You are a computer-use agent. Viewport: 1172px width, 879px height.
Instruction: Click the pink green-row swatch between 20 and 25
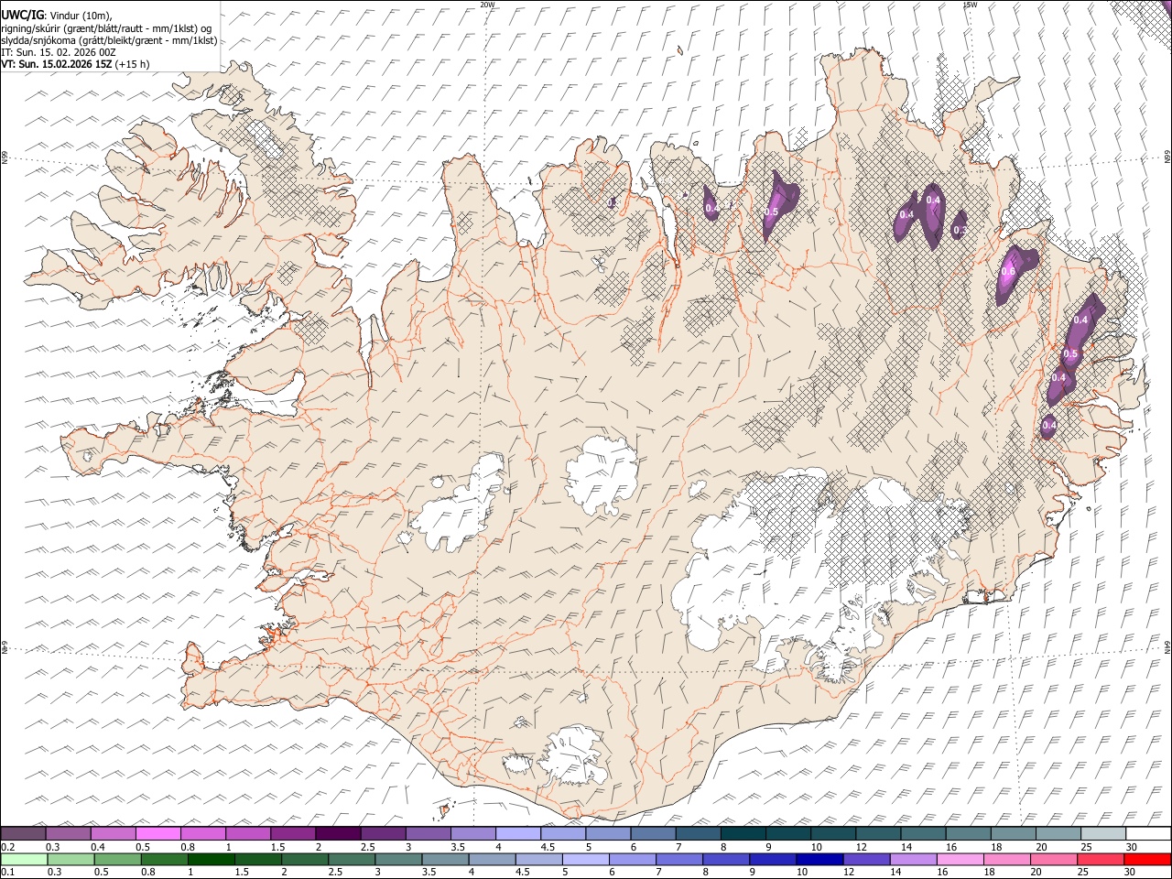[x=1055, y=859]
